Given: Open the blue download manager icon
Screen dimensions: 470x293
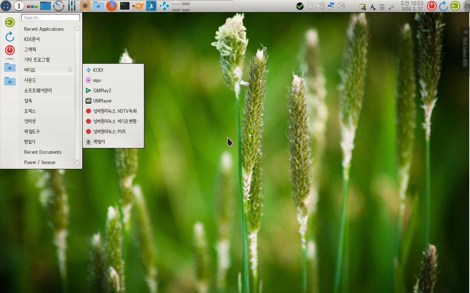Looking at the screenshot, I should click(x=151, y=5).
